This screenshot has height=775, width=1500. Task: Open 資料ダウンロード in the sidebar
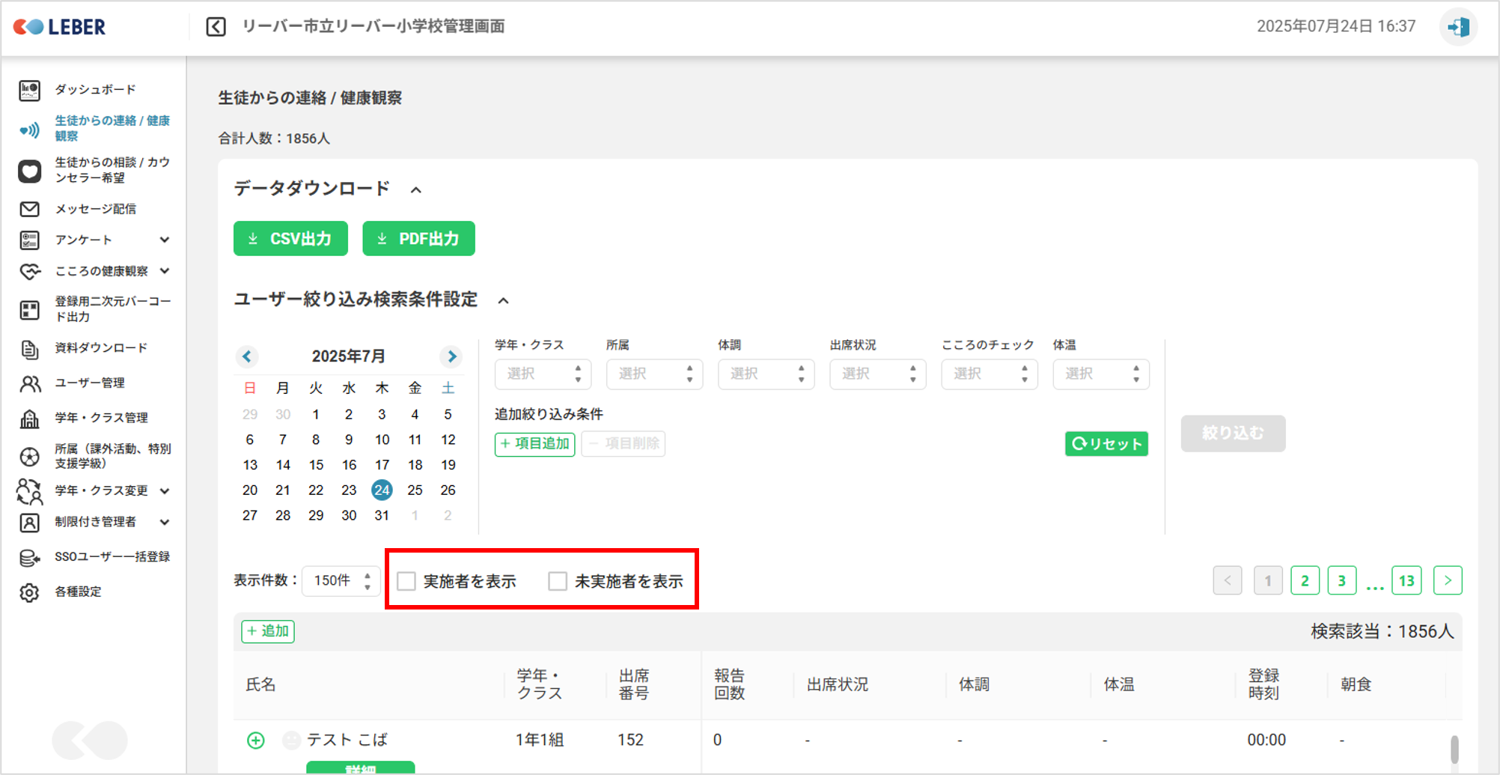pyautogui.click(x=100, y=348)
